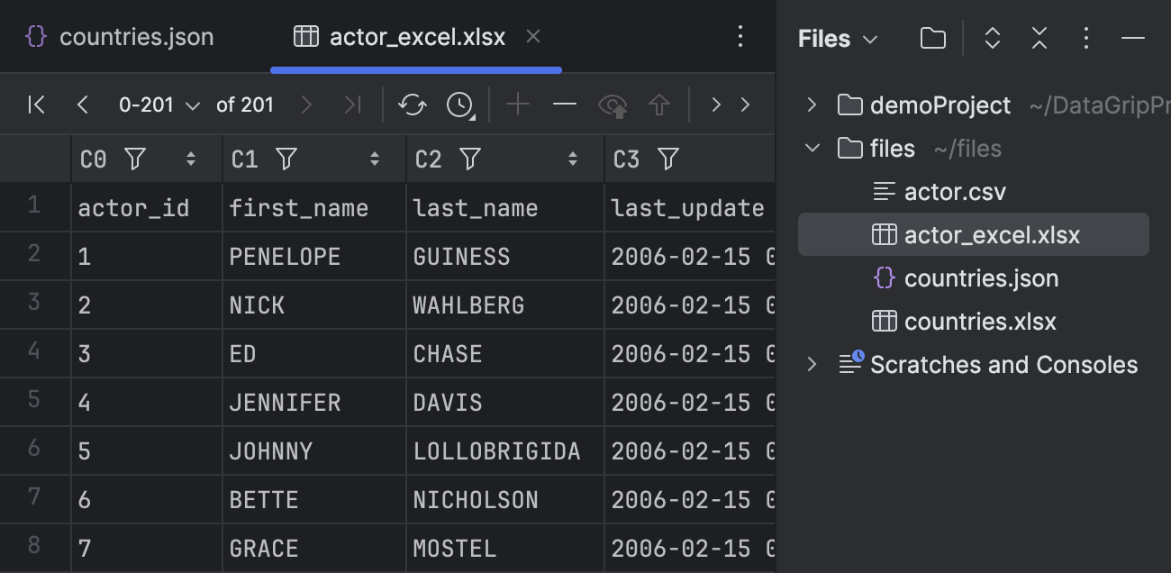Toggle sorting on the C0 column

191,159
